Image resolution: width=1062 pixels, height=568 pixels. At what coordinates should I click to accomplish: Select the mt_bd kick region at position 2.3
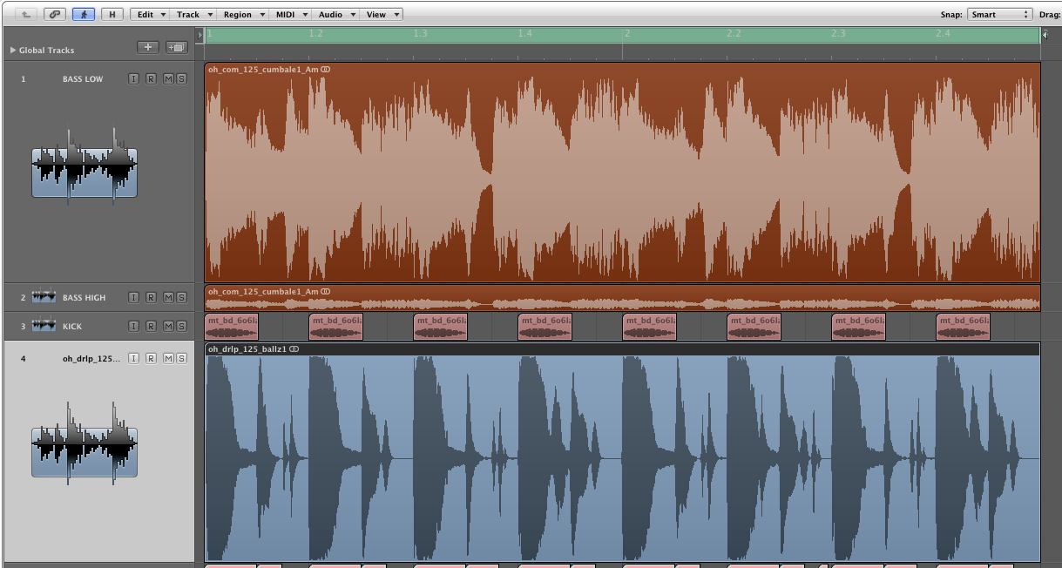pos(859,327)
